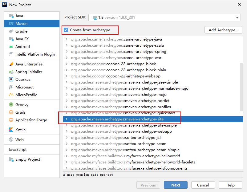This screenshot has width=247, height=192.
Task: Select the maven-archetype-quickstart row
Action: 153,113
